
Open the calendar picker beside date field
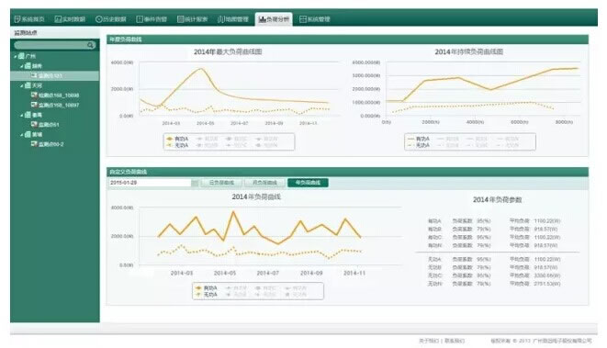(x=195, y=183)
